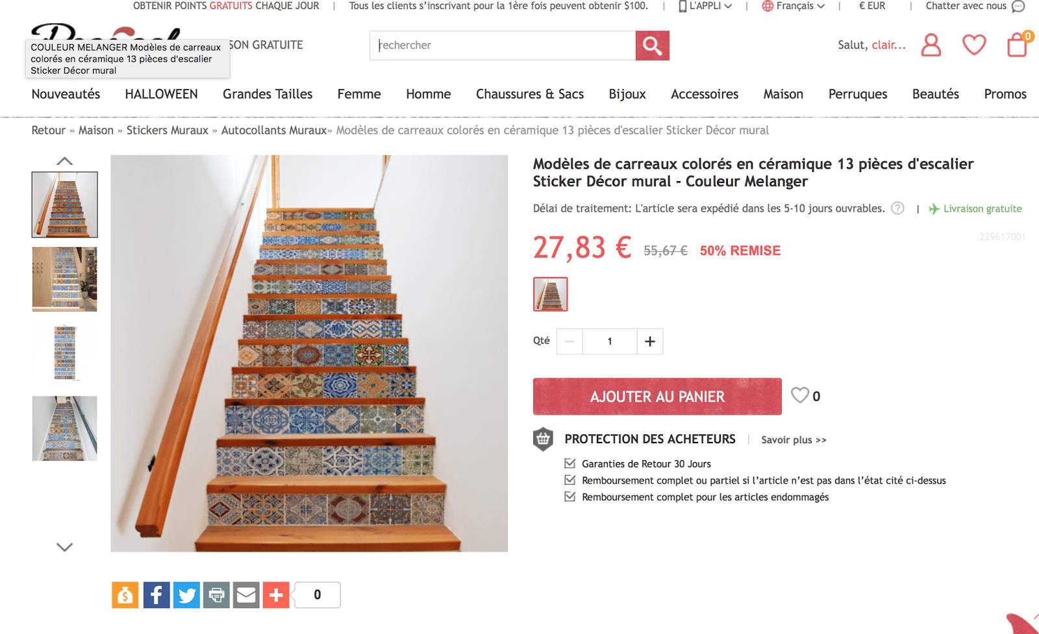Viewport: 1039px width, 634px height.
Task: Share product by email icon
Action: click(246, 595)
